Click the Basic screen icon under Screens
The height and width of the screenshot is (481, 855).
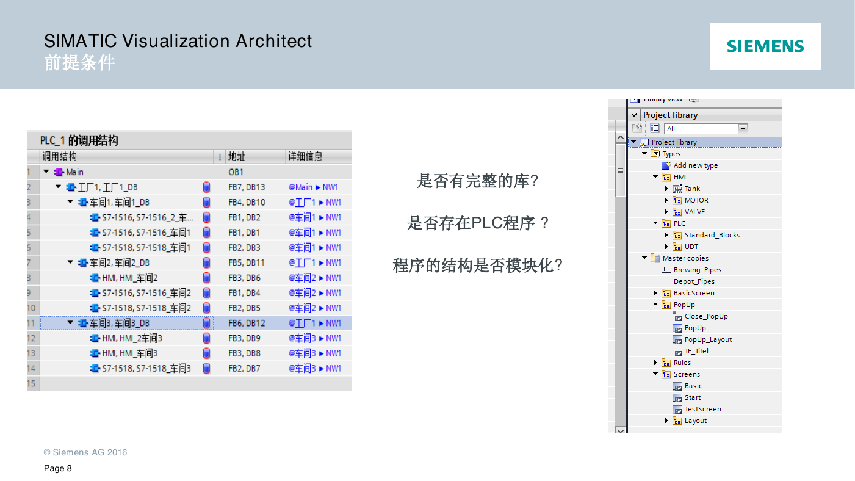677,386
